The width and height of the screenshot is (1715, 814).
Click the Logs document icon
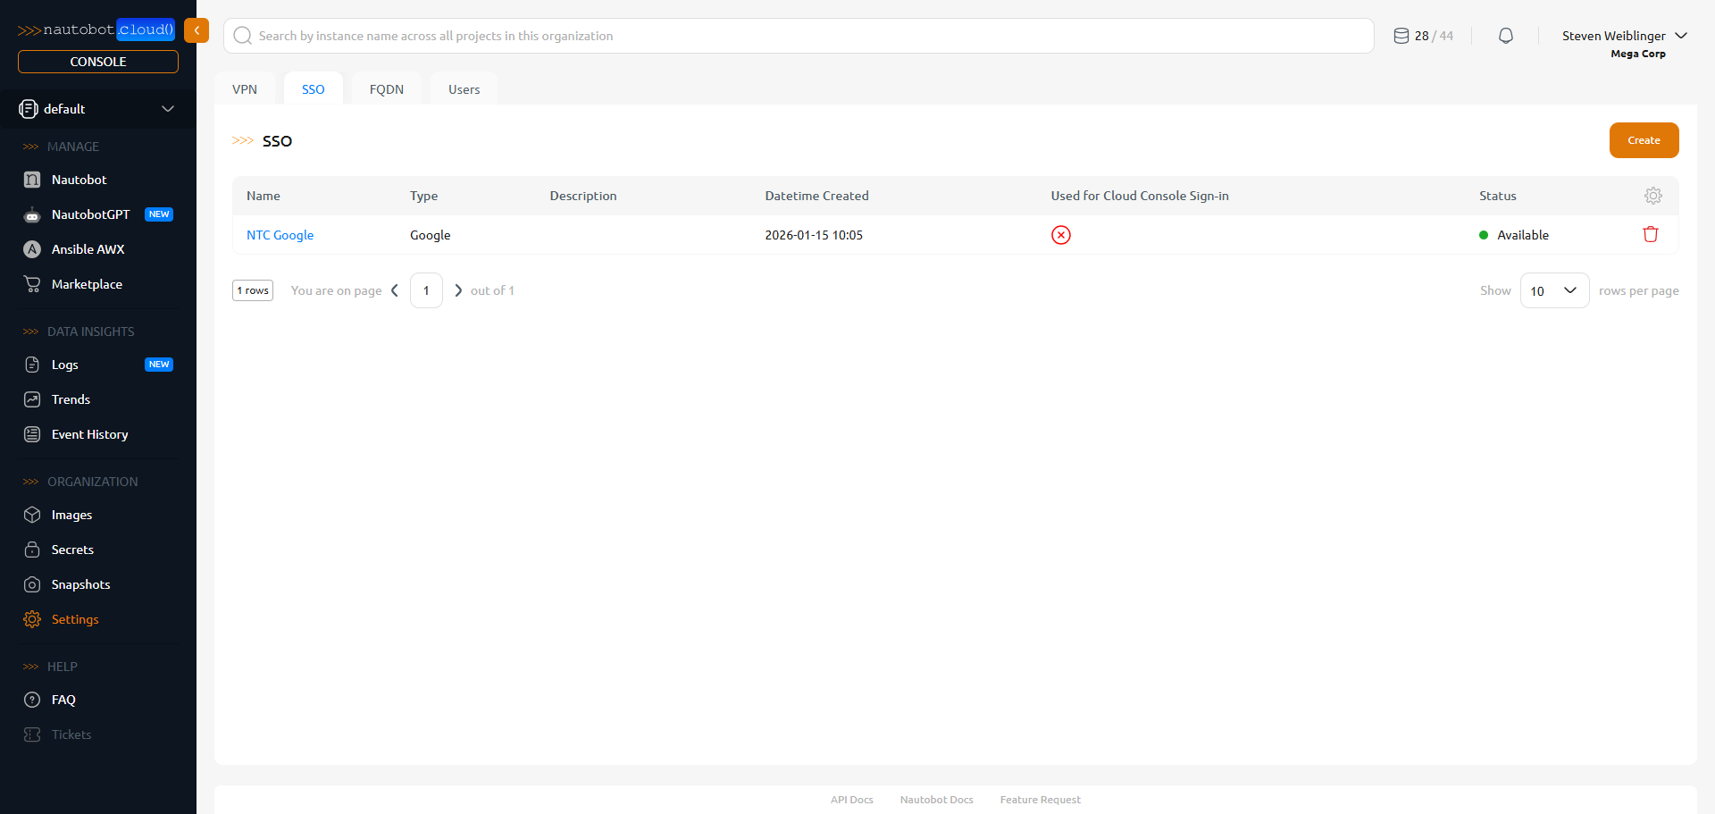[32, 365]
